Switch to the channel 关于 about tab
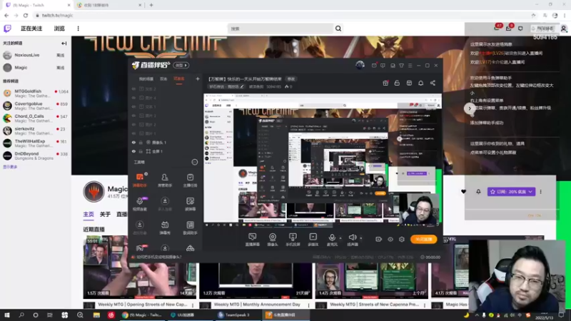Viewport: 571px width, 321px height. [x=105, y=215]
